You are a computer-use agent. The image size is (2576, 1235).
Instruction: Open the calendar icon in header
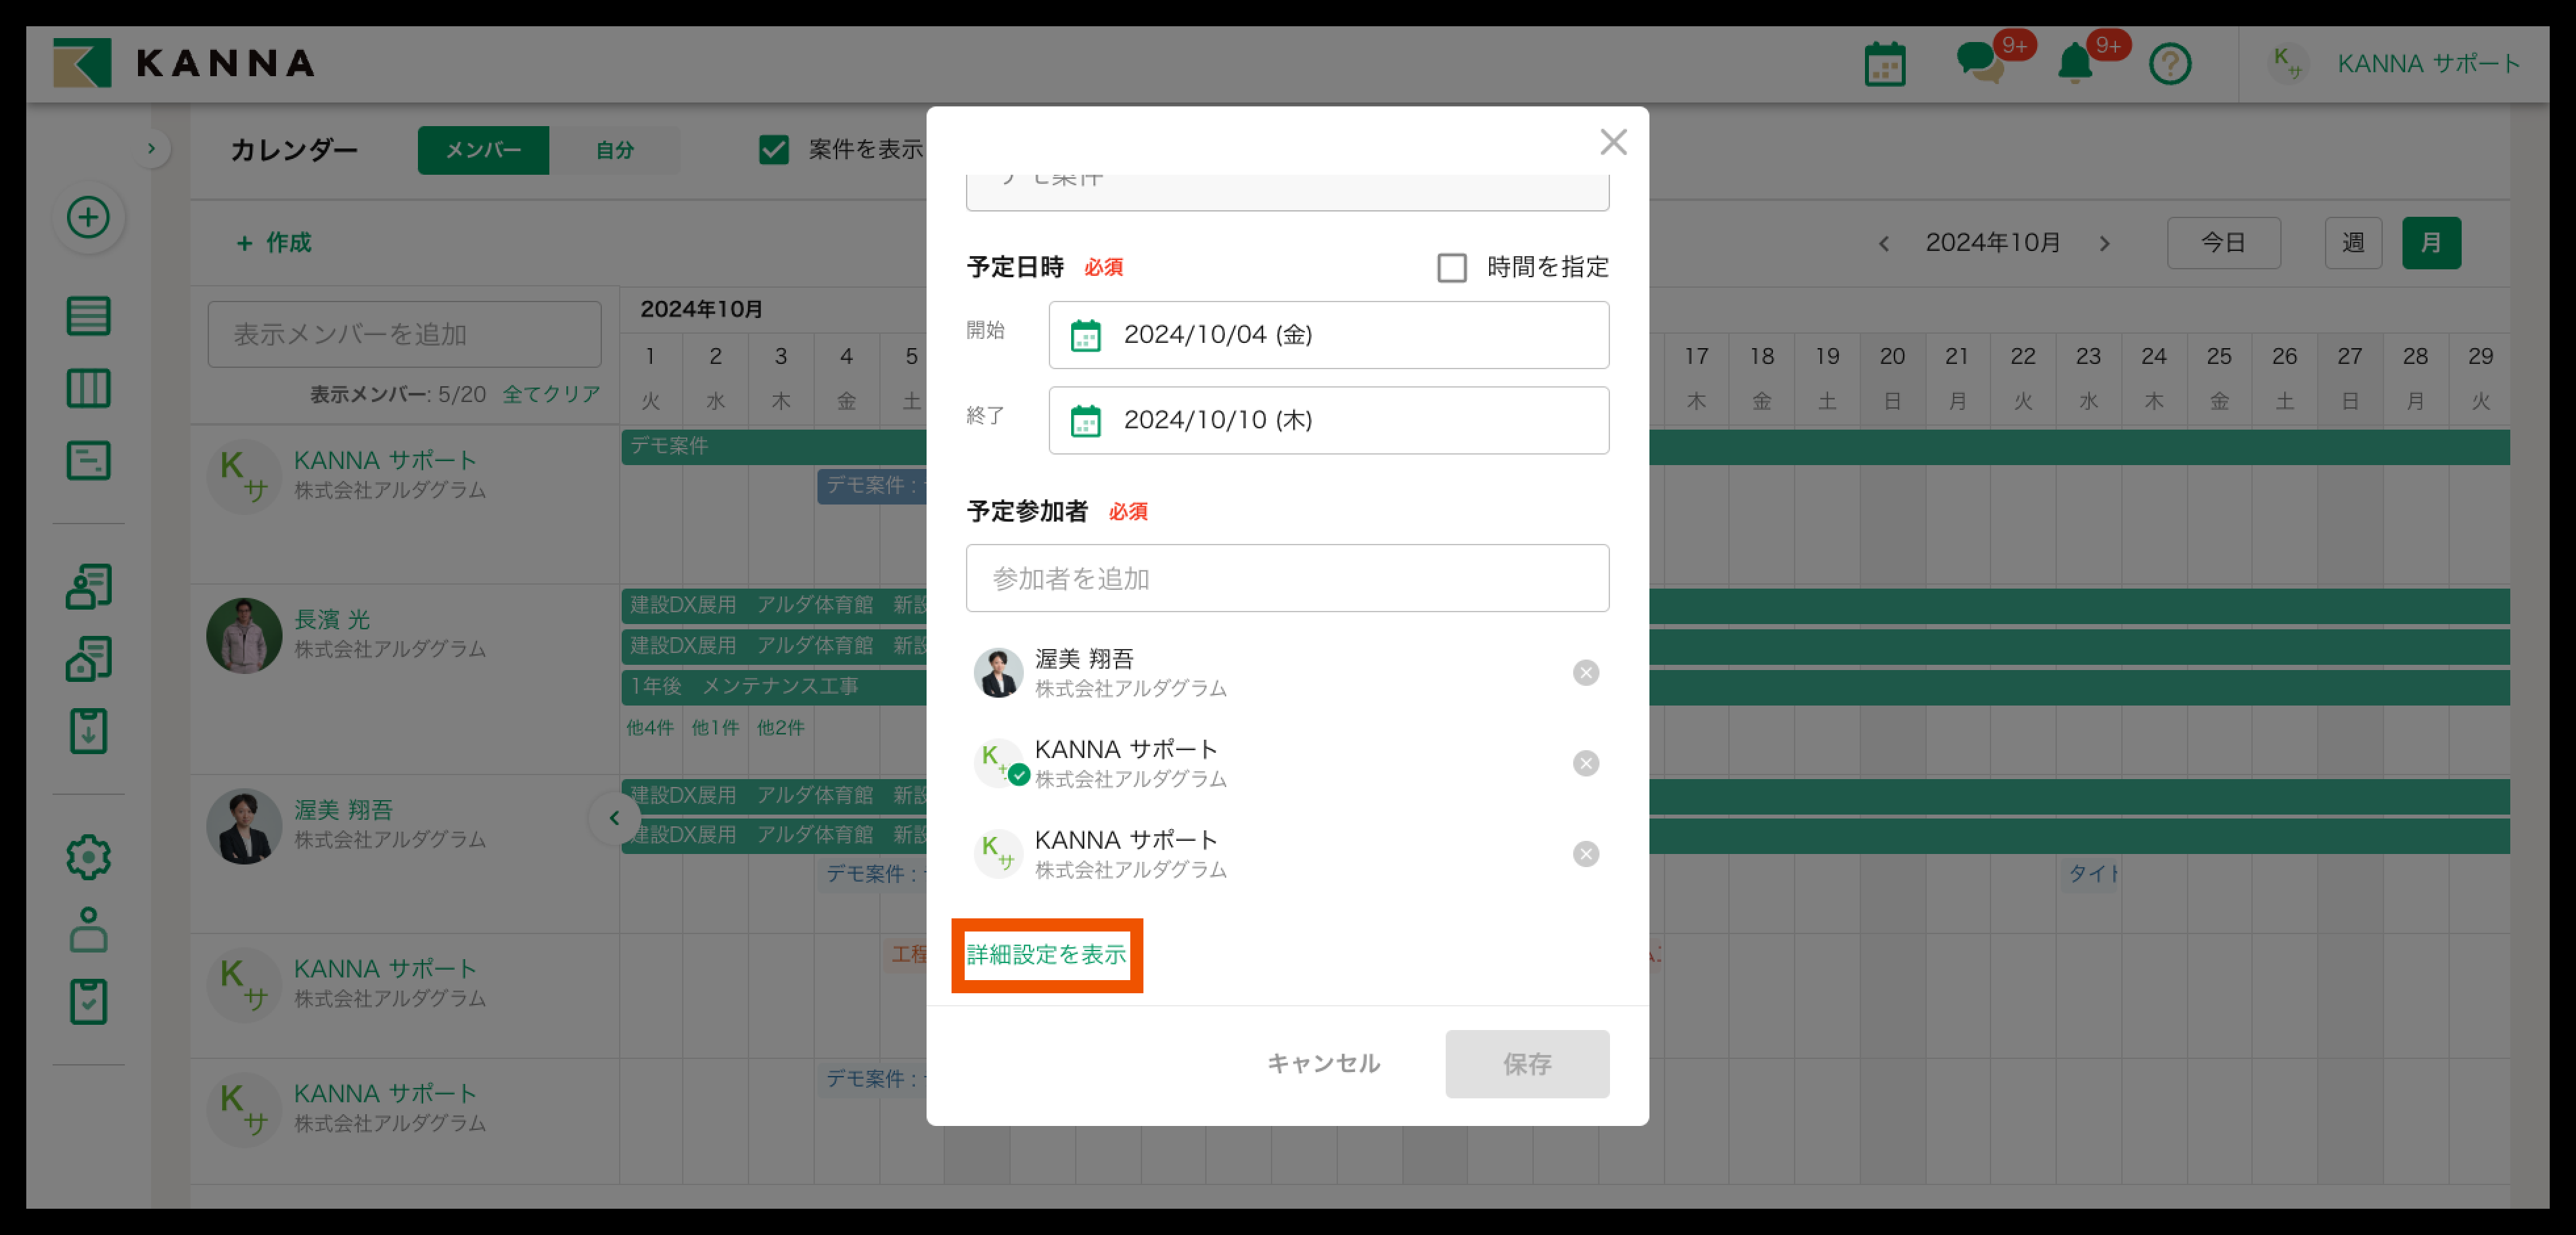[x=1884, y=65]
